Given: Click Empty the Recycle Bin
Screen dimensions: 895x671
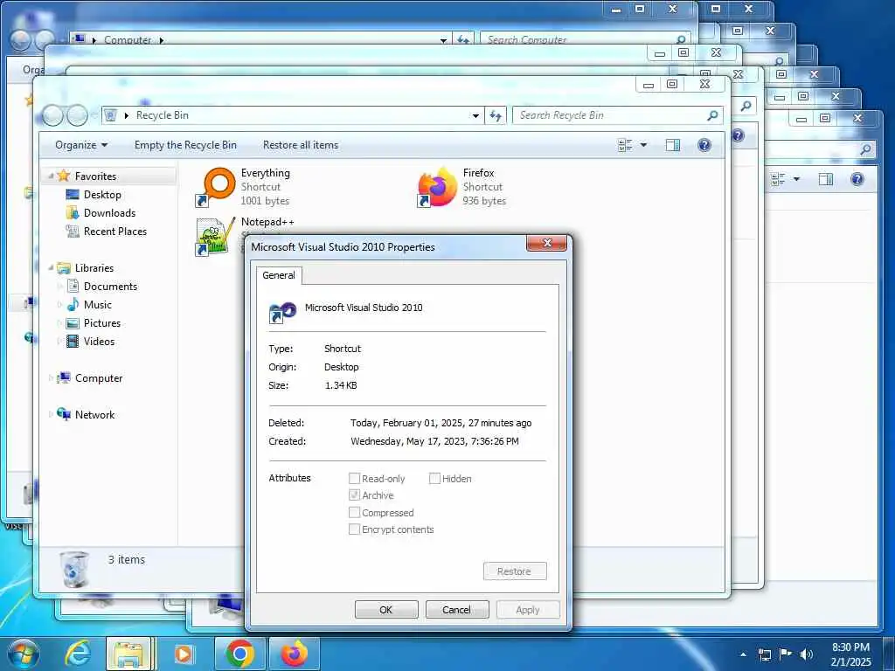Looking at the screenshot, I should pos(185,145).
